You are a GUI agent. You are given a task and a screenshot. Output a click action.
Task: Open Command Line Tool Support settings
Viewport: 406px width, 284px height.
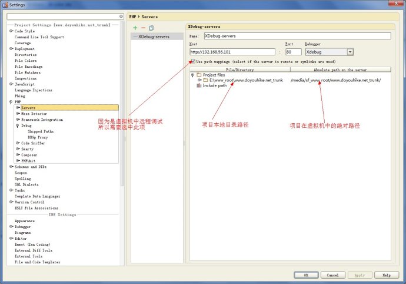[x=39, y=37]
